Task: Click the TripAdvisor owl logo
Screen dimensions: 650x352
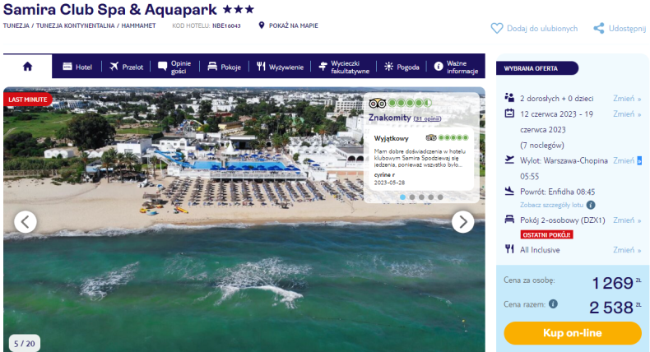Action: click(x=377, y=103)
